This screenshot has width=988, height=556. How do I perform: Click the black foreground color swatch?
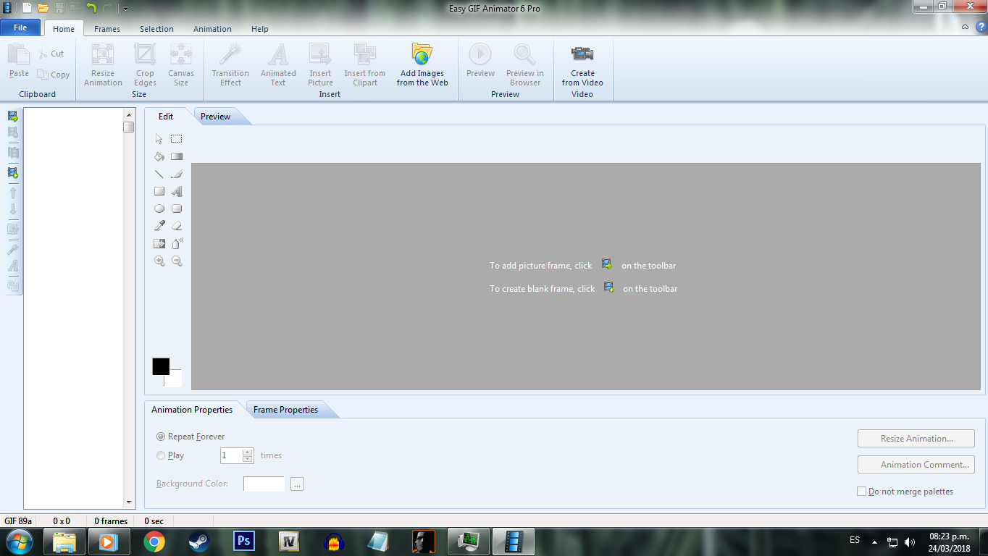(161, 366)
